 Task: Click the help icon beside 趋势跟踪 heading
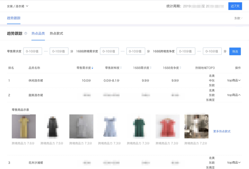25,33
